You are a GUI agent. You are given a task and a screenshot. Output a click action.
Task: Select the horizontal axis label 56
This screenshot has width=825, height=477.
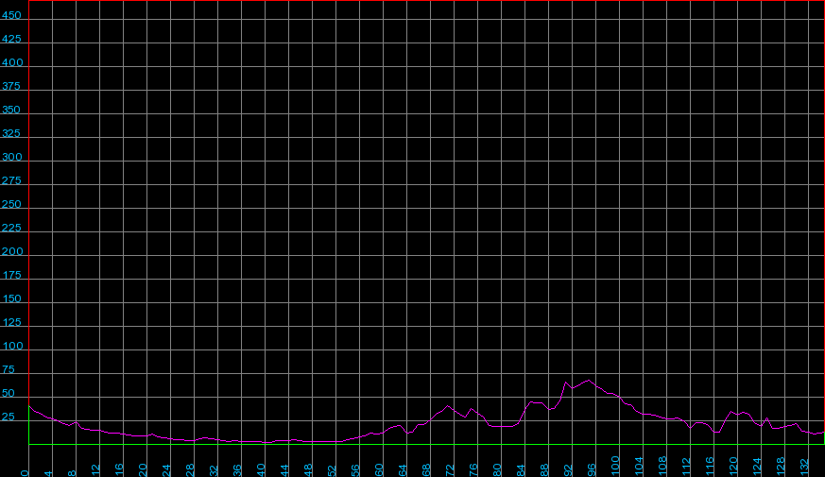[355, 470]
